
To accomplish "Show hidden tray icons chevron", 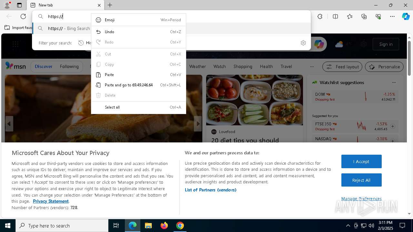I will [x=348, y=226].
